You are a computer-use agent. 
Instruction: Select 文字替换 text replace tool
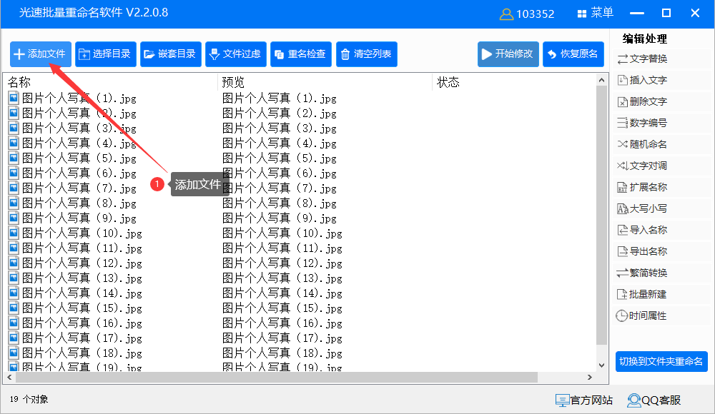coord(642,59)
